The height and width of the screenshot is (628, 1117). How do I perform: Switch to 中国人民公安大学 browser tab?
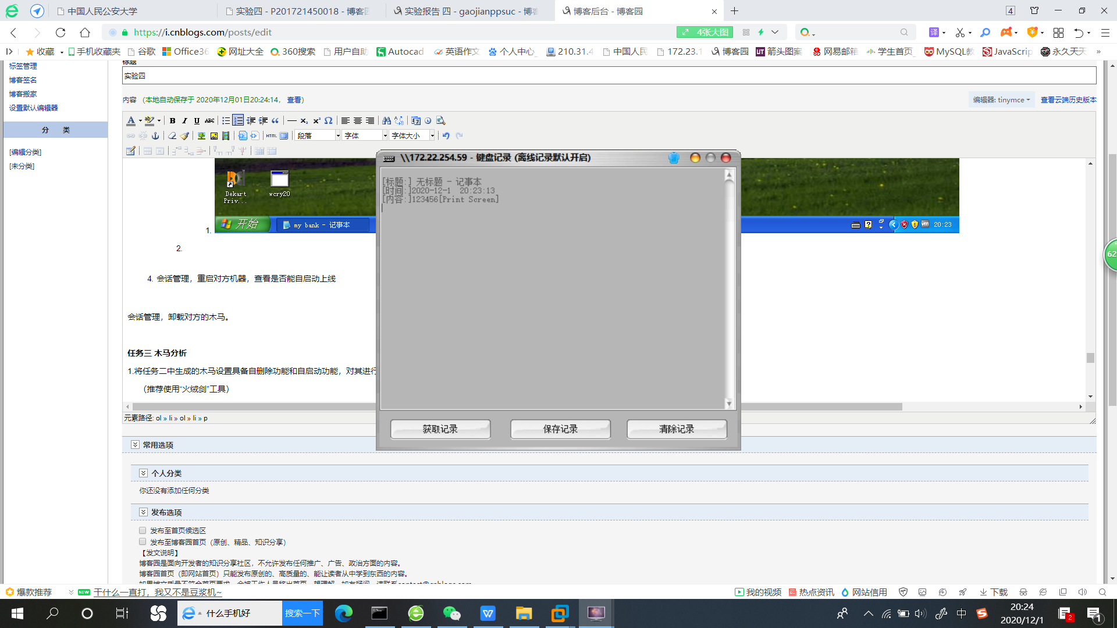click(102, 11)
